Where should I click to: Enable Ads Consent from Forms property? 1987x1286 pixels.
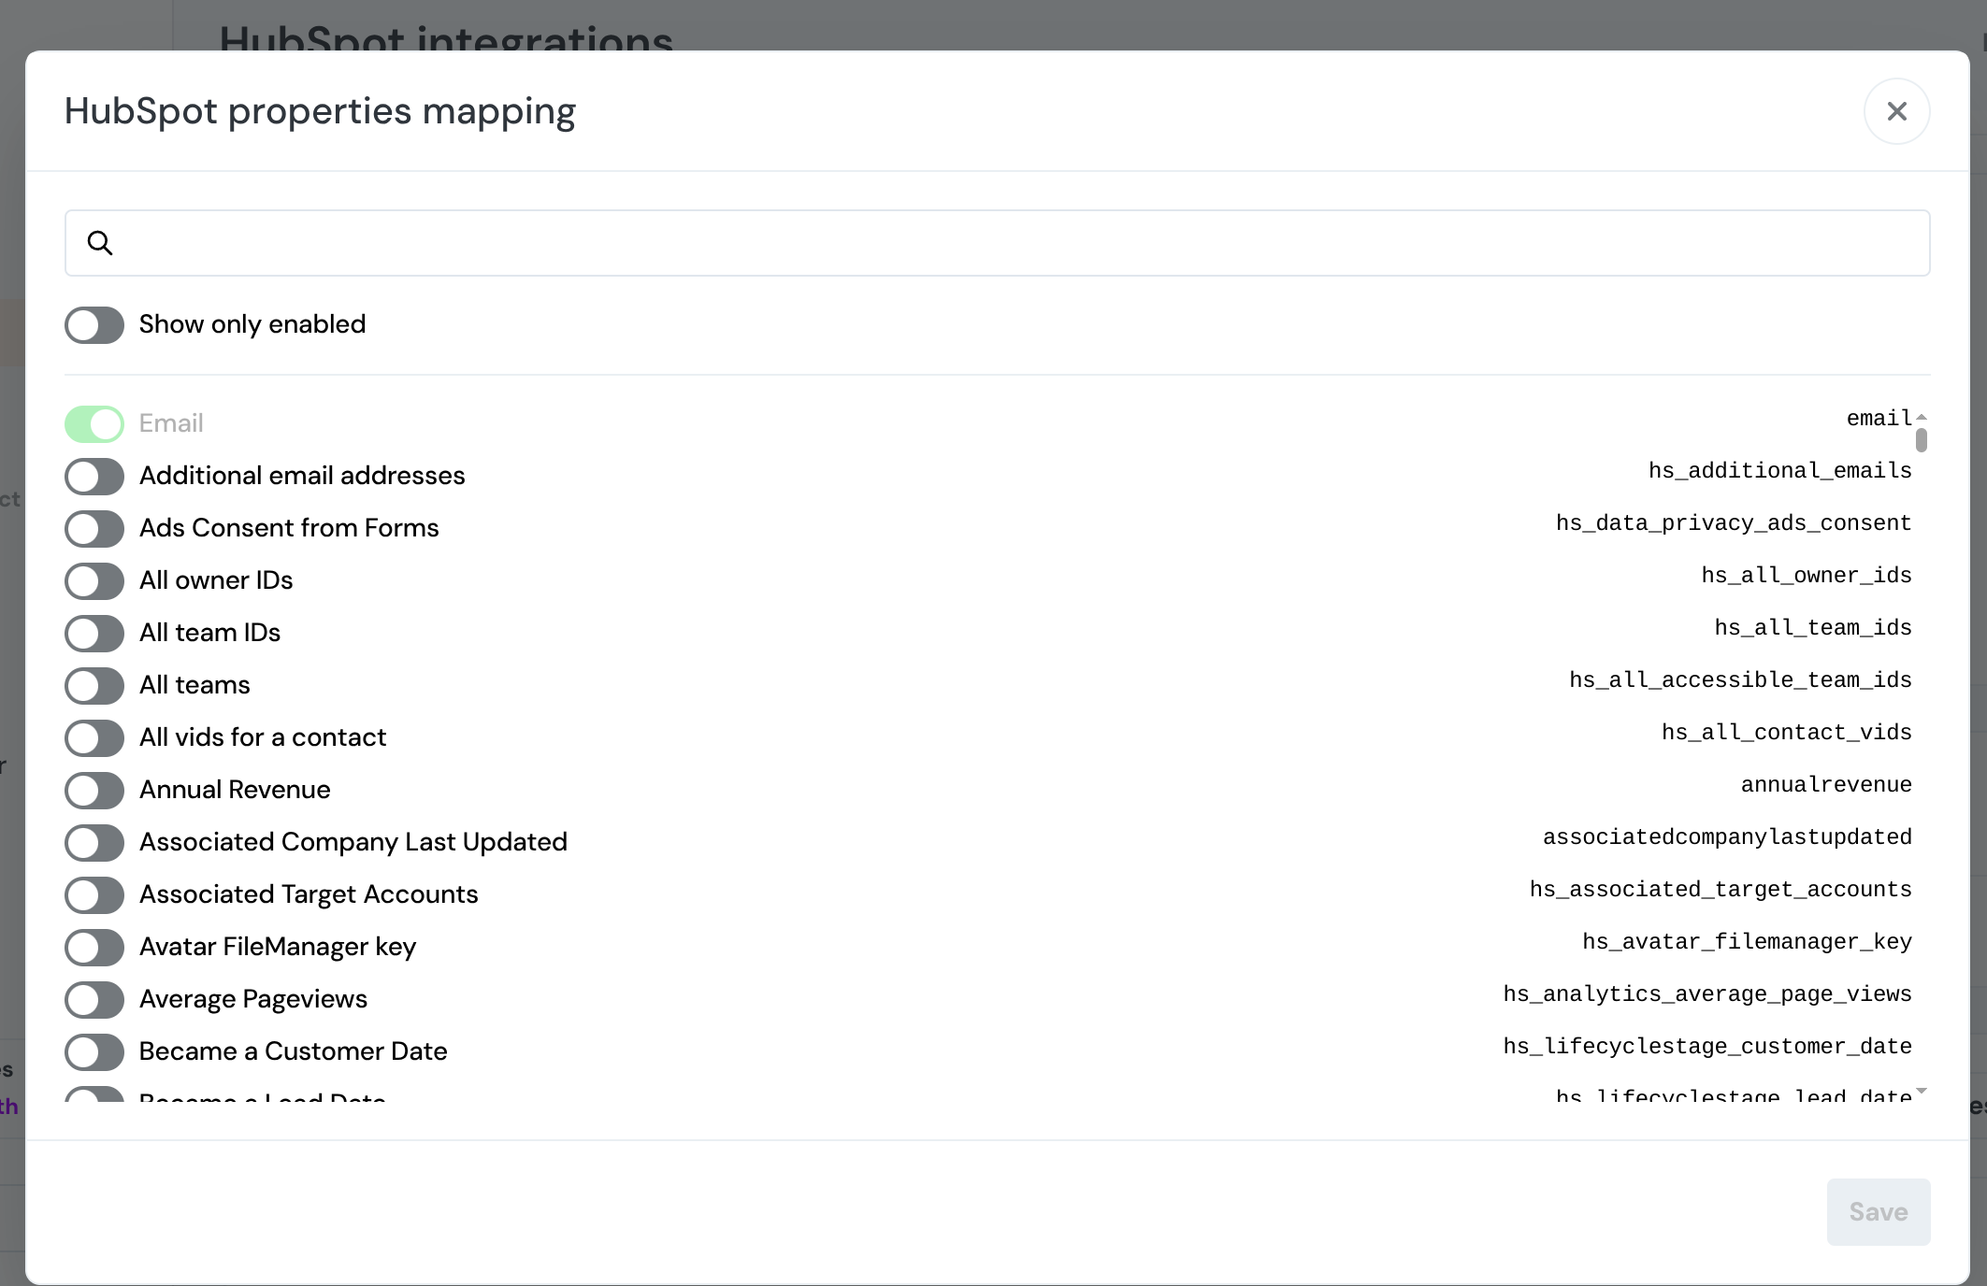[94, 529]
